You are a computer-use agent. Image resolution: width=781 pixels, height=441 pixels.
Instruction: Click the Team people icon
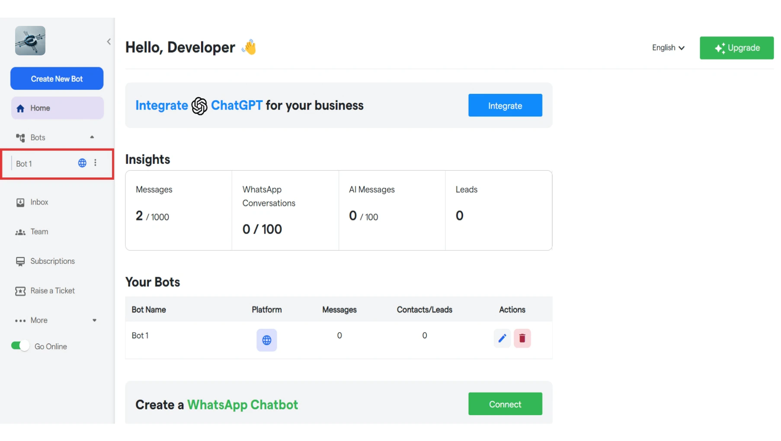20,232
